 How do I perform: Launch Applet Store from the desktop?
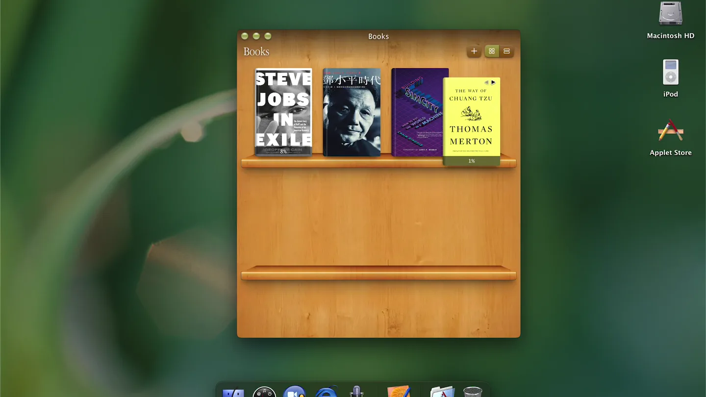670,137
